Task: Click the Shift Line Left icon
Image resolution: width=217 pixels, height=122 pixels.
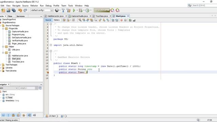Action: pyautogui.click(x=113, y=20)
